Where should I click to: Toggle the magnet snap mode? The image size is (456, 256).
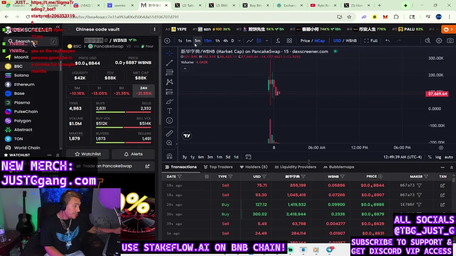tap(170, 156)
